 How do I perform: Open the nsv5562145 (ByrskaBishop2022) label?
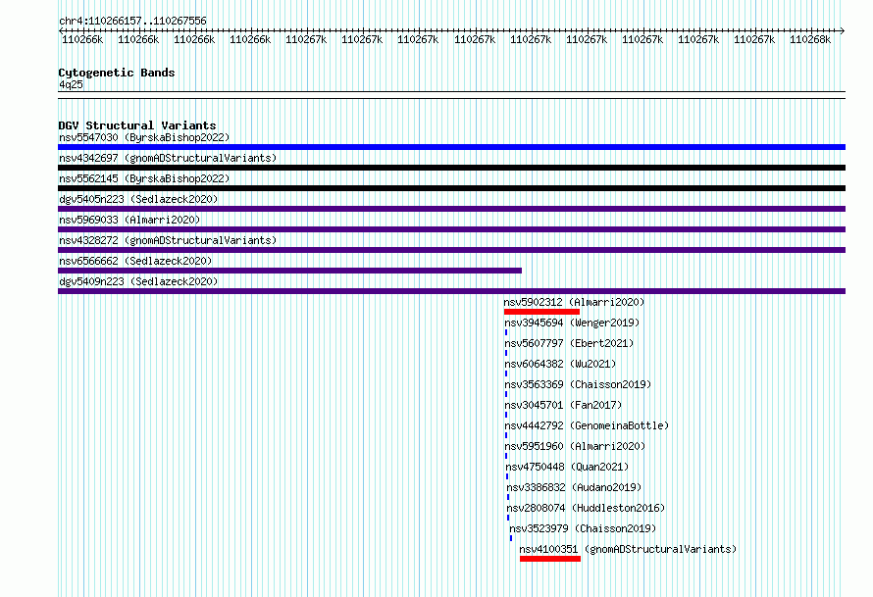point(144,178)
